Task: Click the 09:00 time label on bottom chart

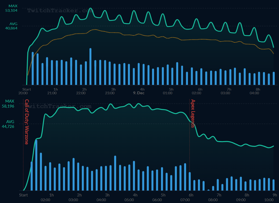Action: click(241, 200)
